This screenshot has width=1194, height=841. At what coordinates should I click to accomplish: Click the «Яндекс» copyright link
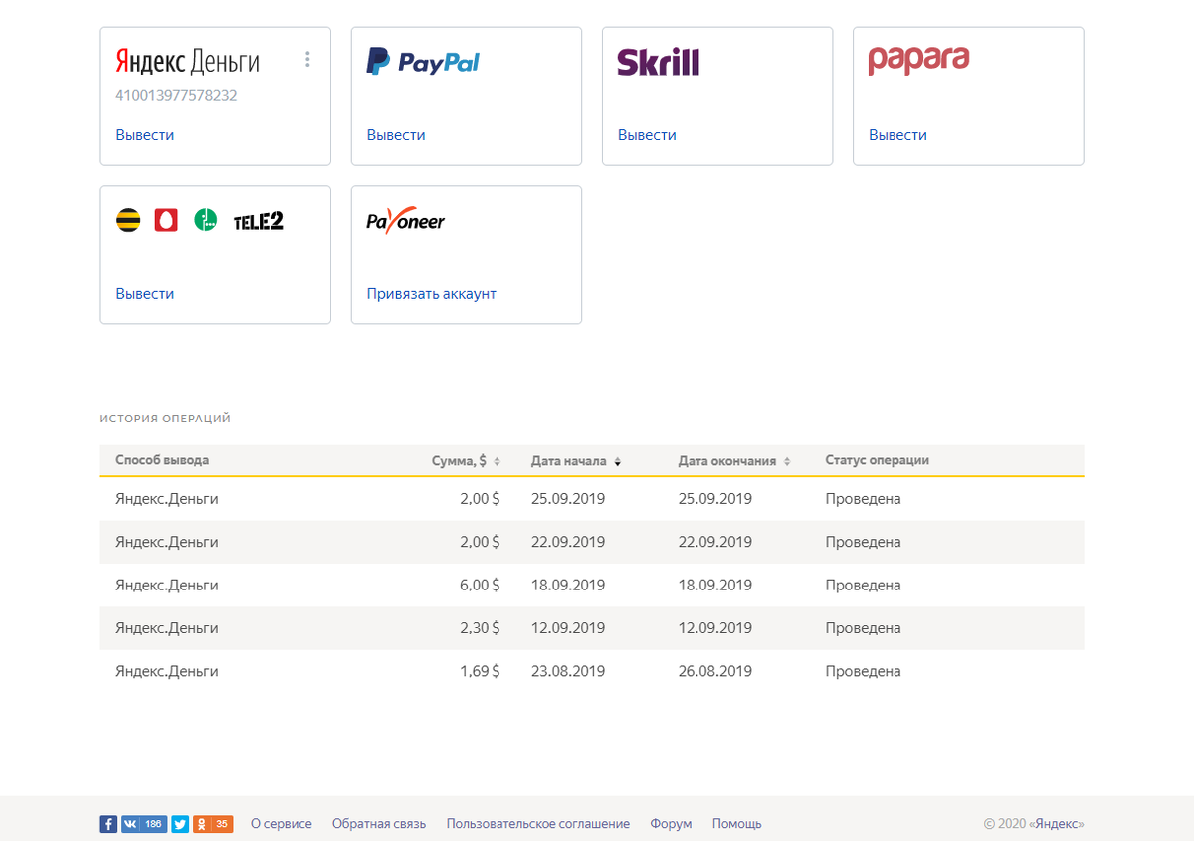[x=1057, y=824]
